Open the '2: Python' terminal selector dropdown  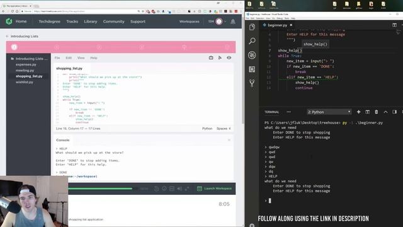pos(329,112)
